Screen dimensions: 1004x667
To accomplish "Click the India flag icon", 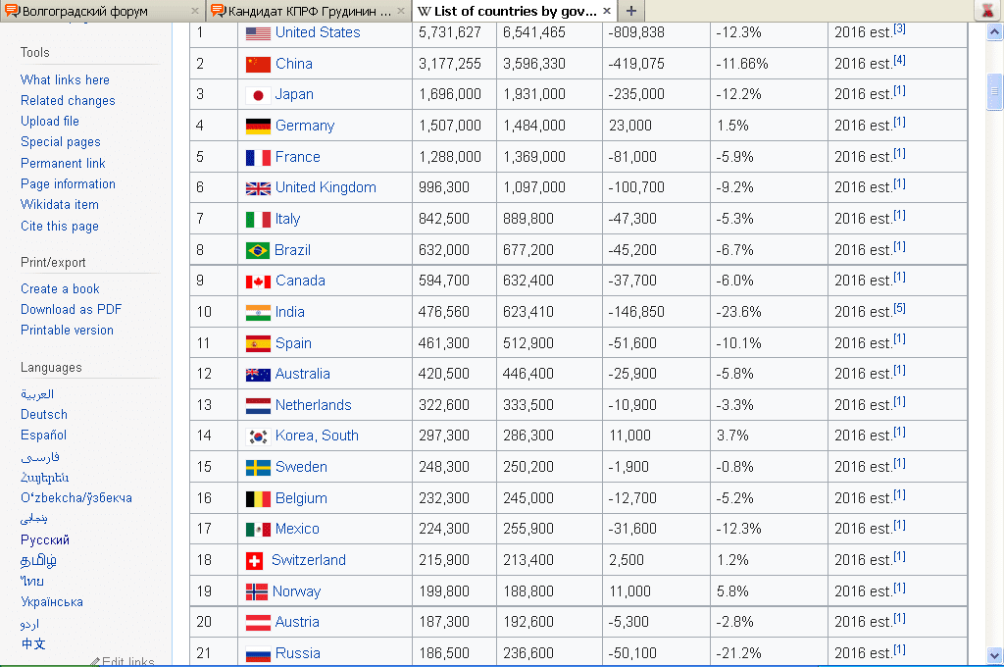I will 258,313.
